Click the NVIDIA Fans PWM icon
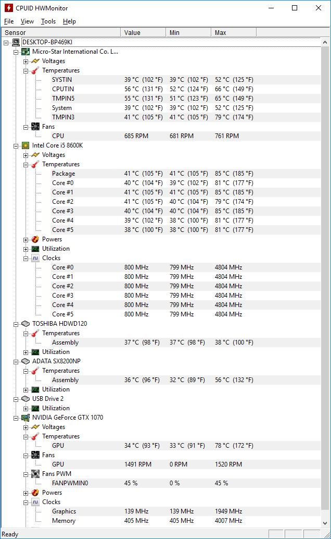The image size is (331, 539). click(35, 474)
